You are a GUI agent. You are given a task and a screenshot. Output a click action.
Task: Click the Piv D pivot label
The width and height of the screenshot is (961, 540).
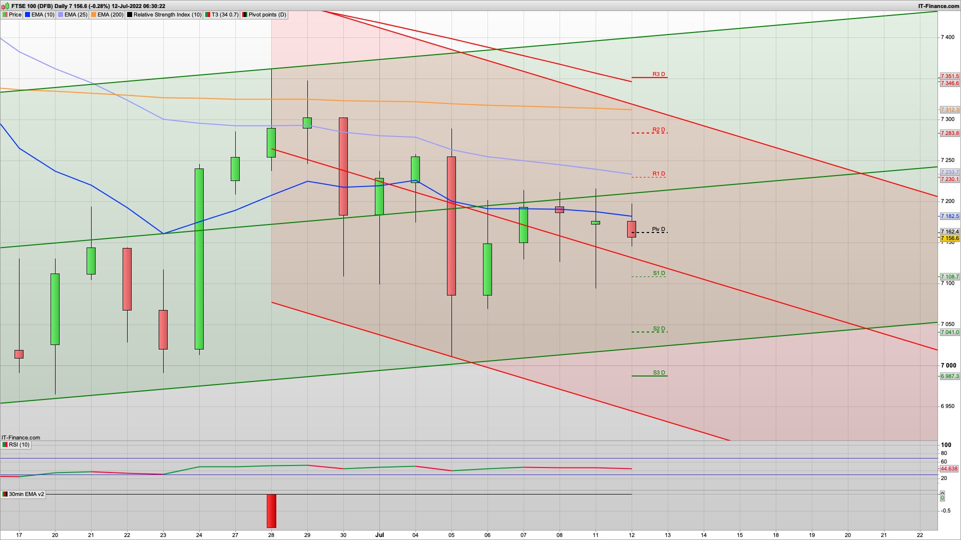pos(659,229)
